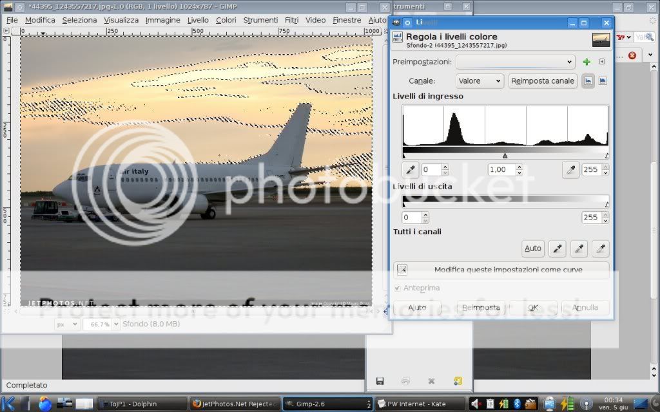
Task: Click the input white point slider triangle
Action: (x=607, y=156)
